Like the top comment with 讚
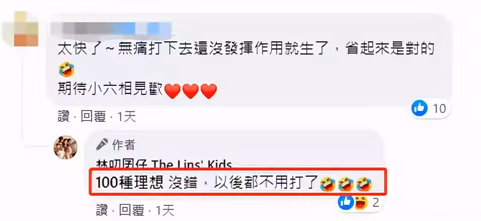 click(64, 117)
